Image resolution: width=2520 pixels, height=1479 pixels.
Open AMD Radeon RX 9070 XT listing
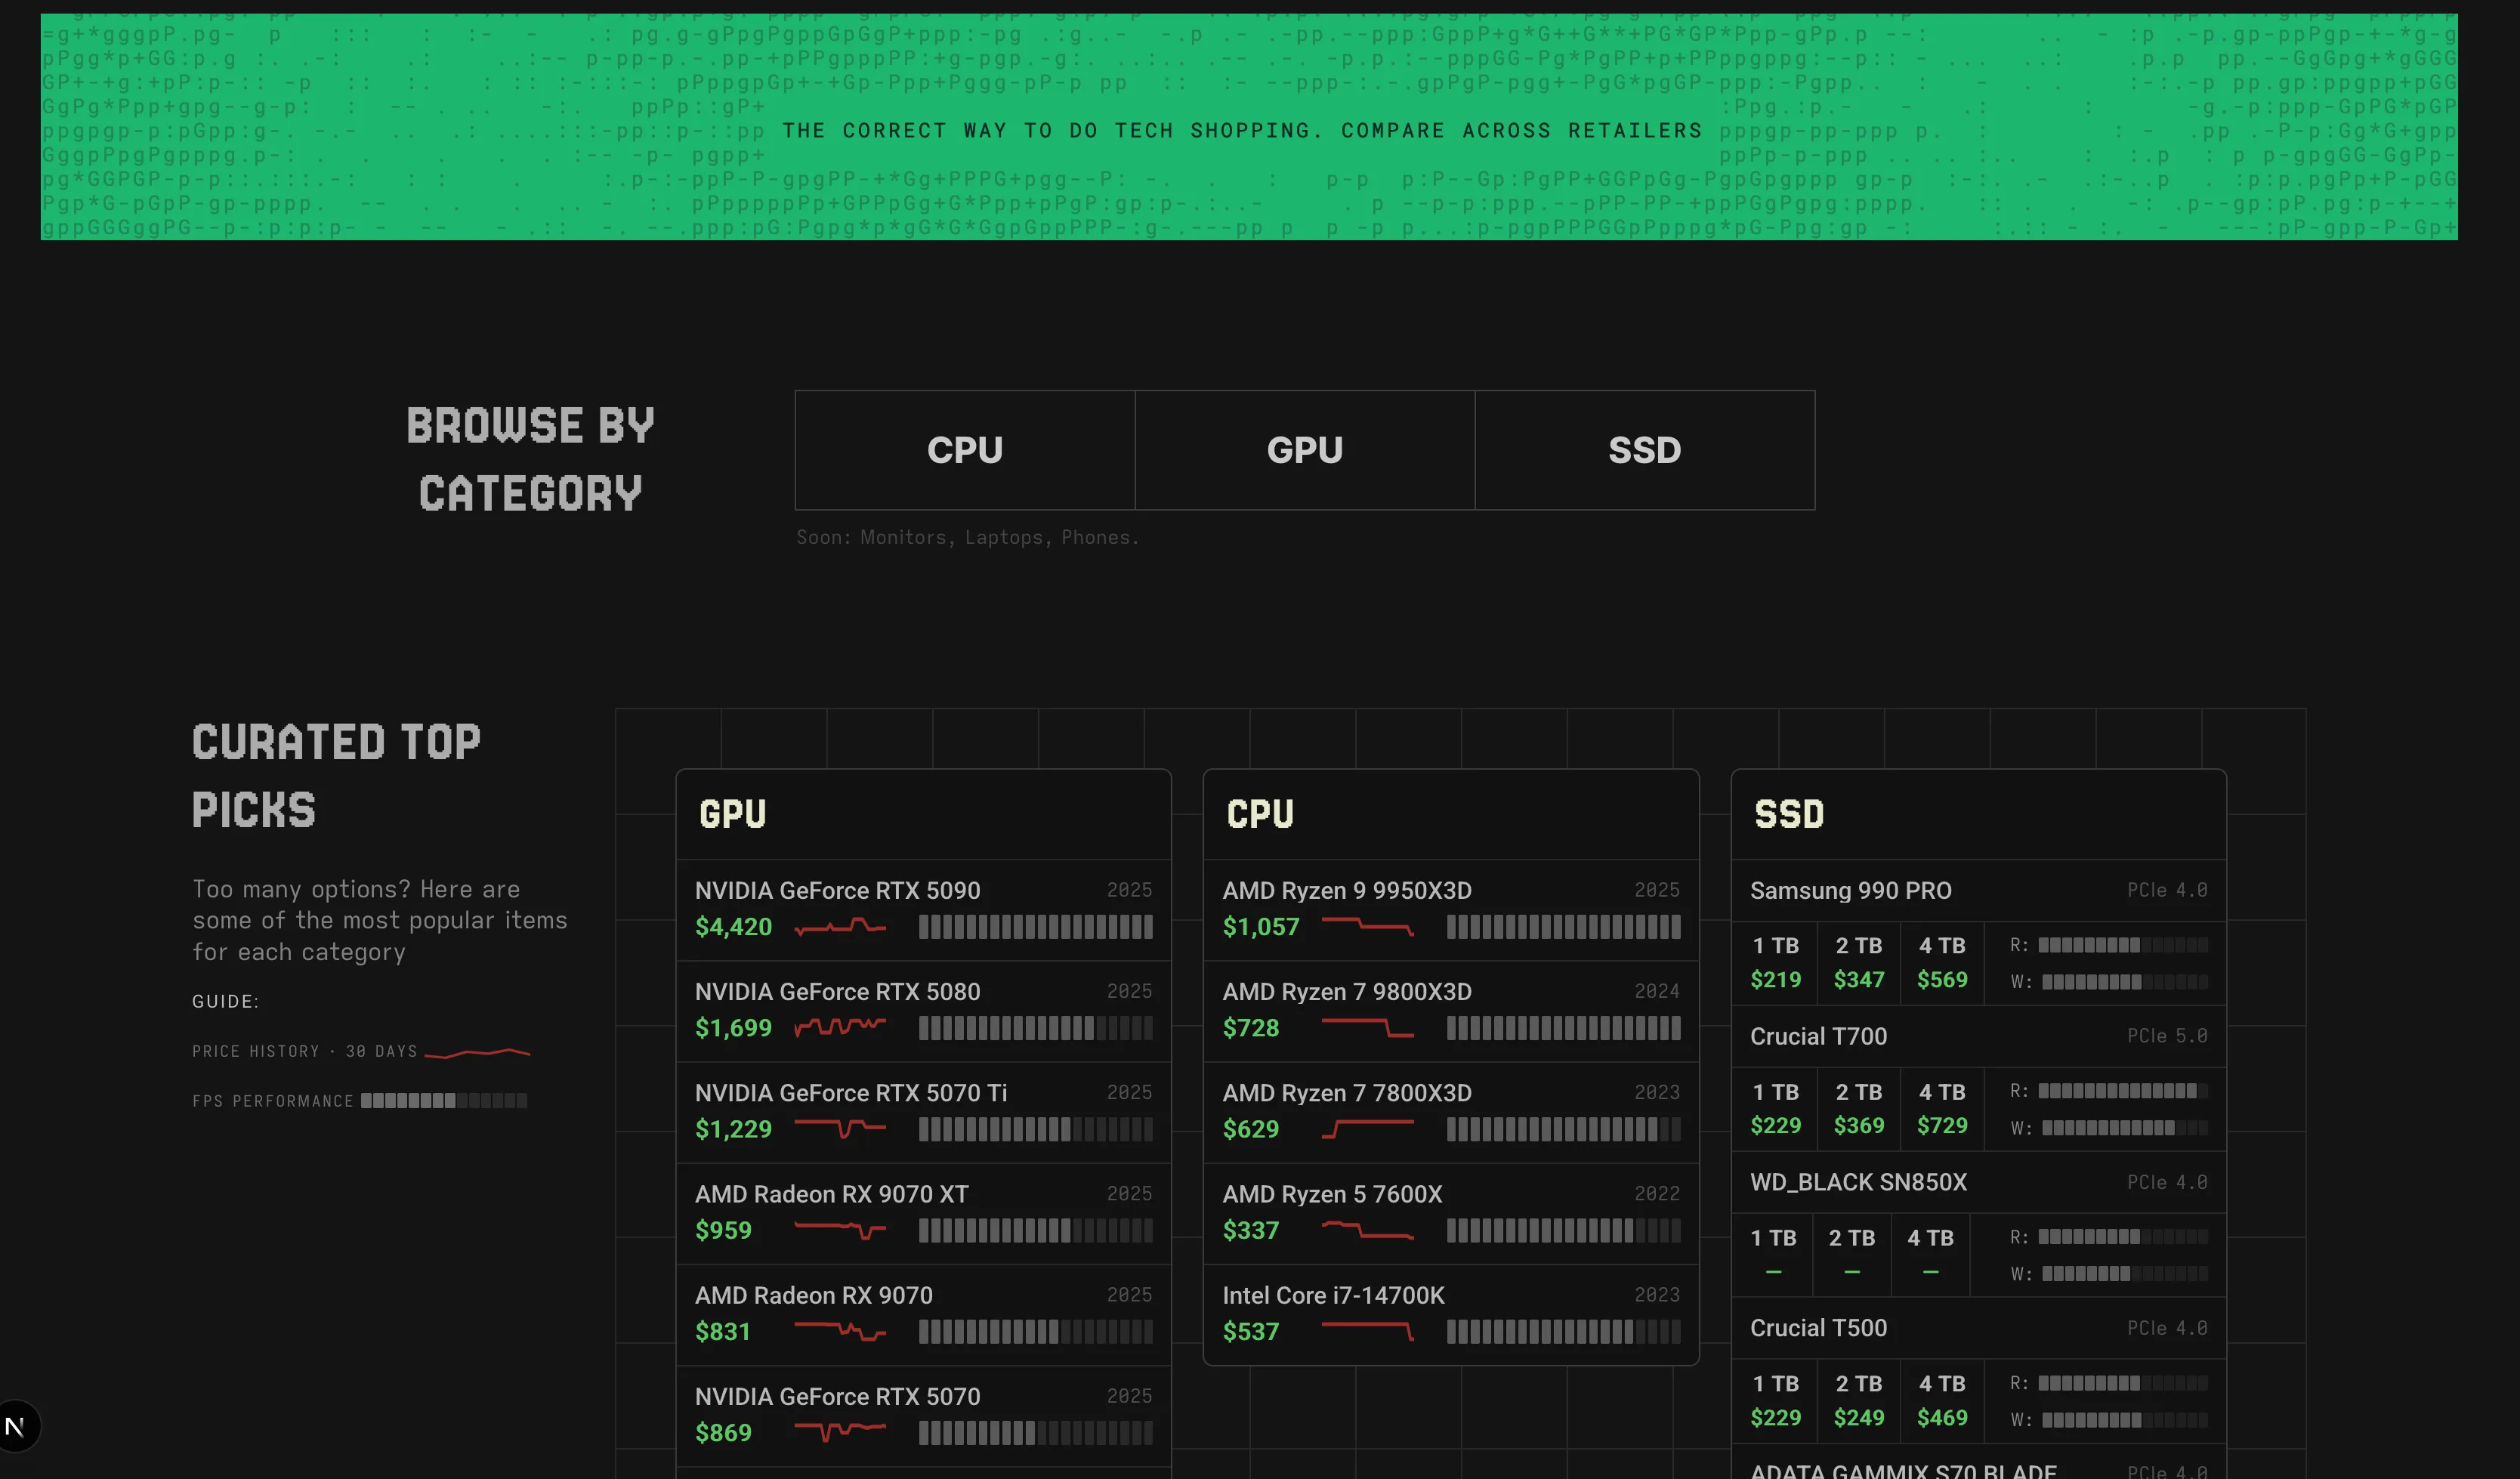pos(831,1194)
